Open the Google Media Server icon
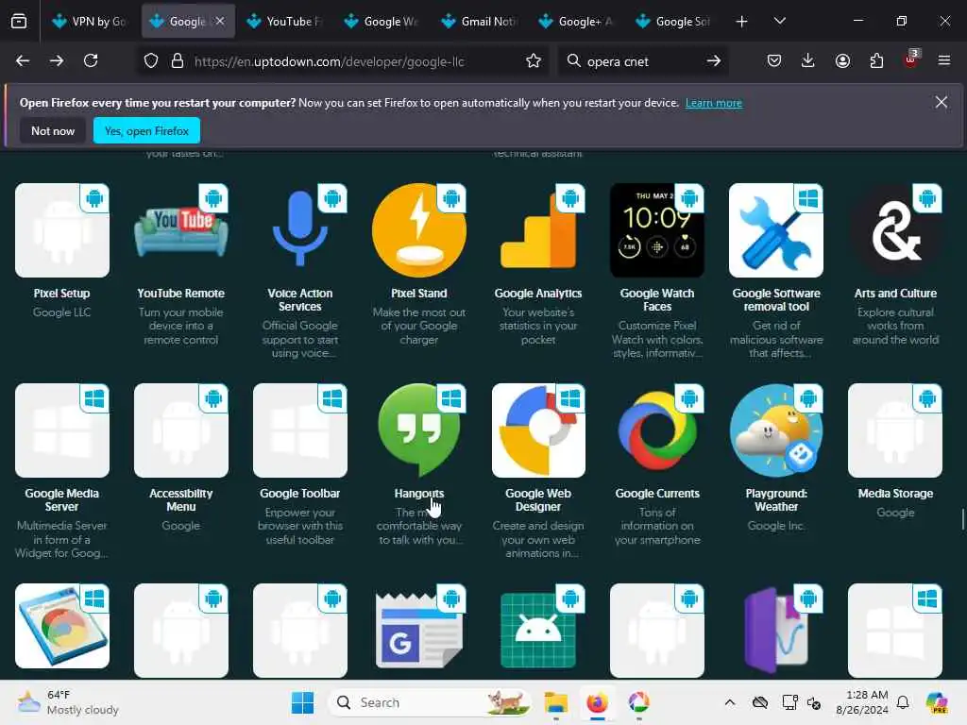Viewport: 967px width, 725px height. click(61, 430)
